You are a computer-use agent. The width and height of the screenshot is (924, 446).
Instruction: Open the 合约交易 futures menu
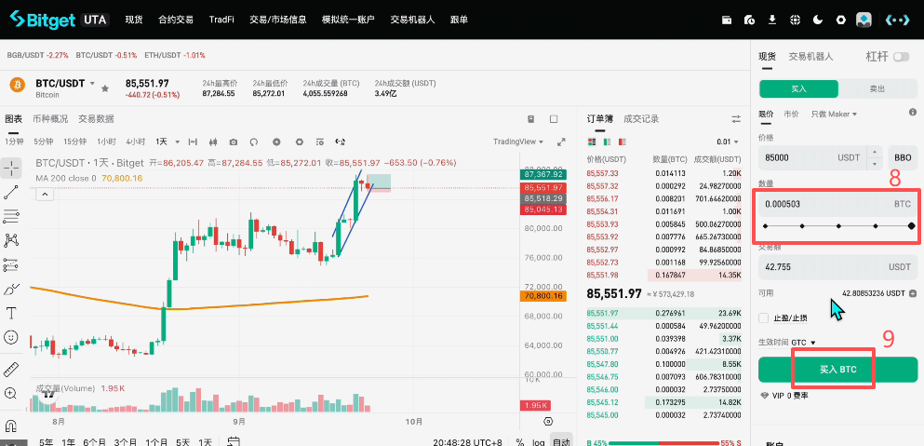pyautogui.click(x=176, y=20)
